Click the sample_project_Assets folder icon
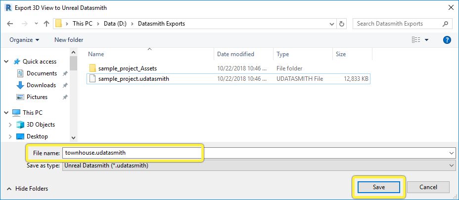The image size is (459, 200). [92, 68]
